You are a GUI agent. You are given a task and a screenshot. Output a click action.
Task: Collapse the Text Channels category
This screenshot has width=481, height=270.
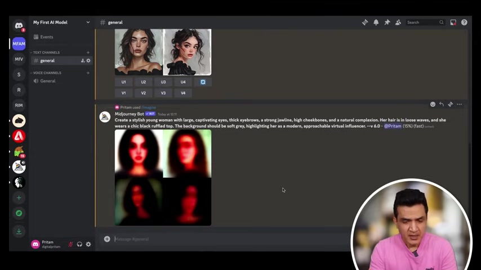point(46,52)
